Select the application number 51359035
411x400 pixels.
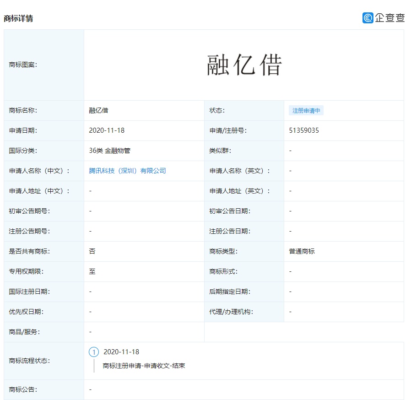tap(304, 130)
